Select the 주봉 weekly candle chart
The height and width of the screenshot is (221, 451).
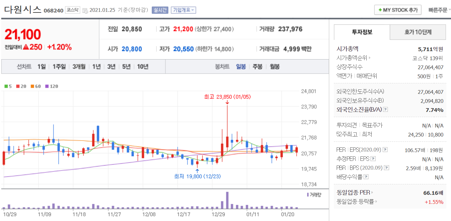pos(257,66)
